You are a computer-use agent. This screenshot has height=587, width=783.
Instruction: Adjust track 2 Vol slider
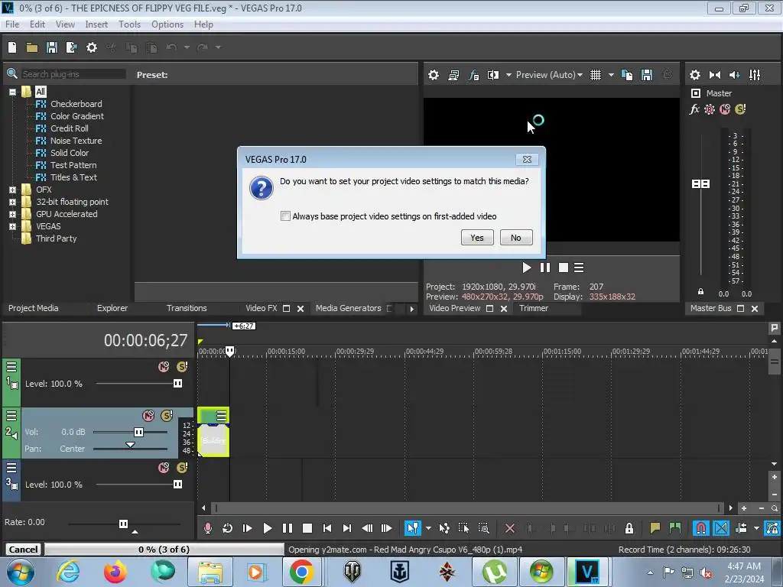coord(139,433)
